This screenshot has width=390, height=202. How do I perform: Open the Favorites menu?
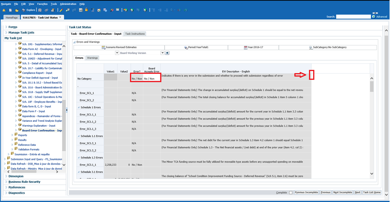[42, 4]
